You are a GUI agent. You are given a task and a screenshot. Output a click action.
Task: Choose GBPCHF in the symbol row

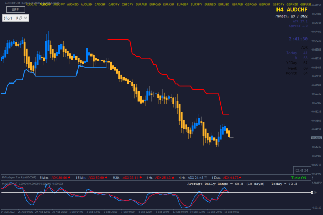point(265,4)
